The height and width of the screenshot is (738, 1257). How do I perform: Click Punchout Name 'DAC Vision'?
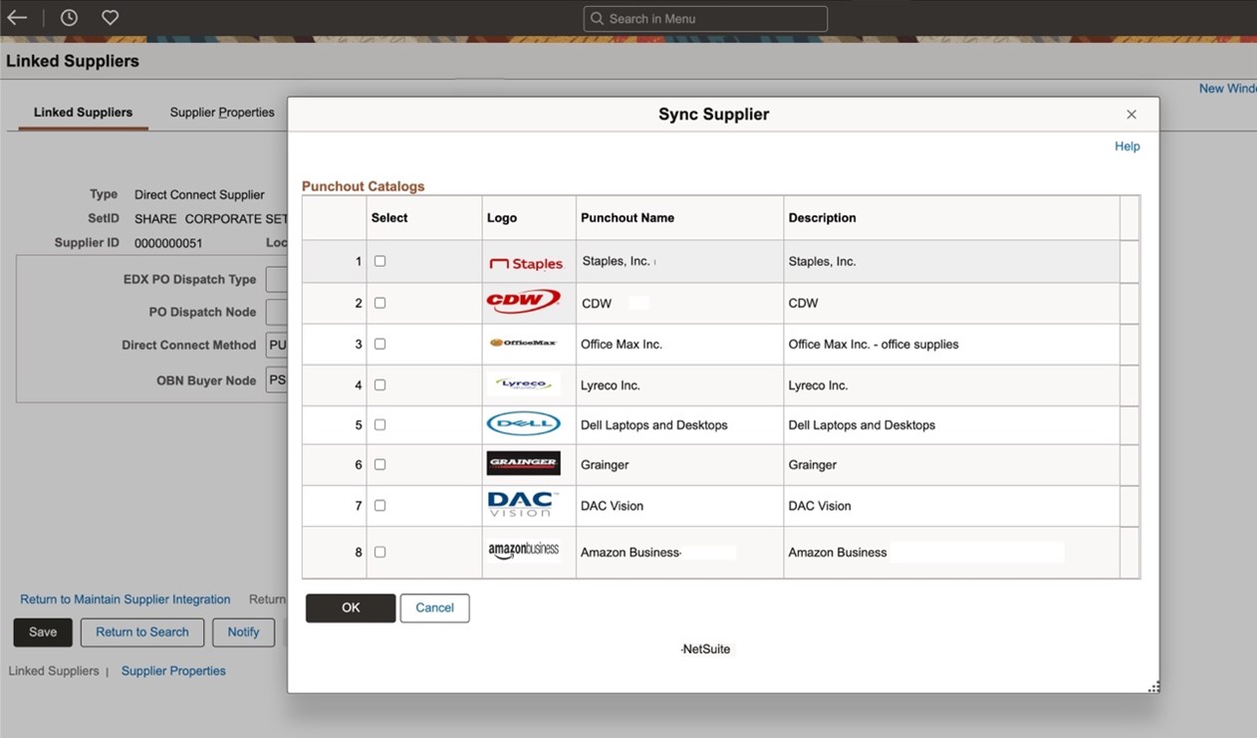tap(612, 506)
